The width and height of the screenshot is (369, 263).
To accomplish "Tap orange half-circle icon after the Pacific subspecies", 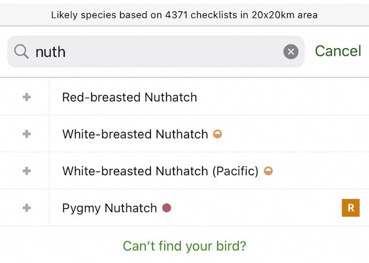I will coord(268,171).
